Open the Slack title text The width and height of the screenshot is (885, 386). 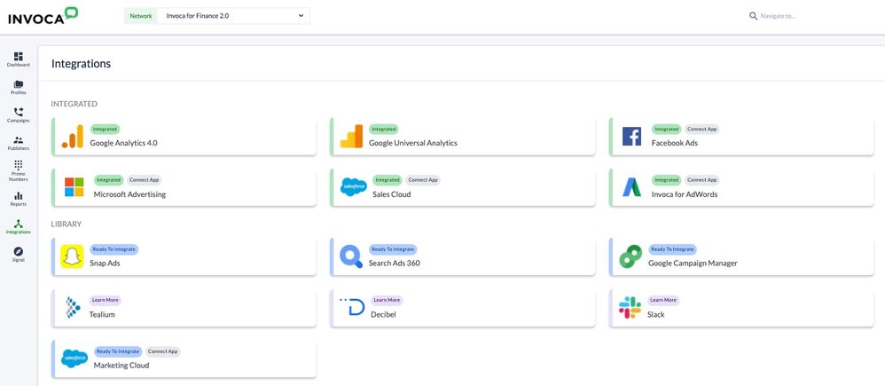(x=656, y=314)
